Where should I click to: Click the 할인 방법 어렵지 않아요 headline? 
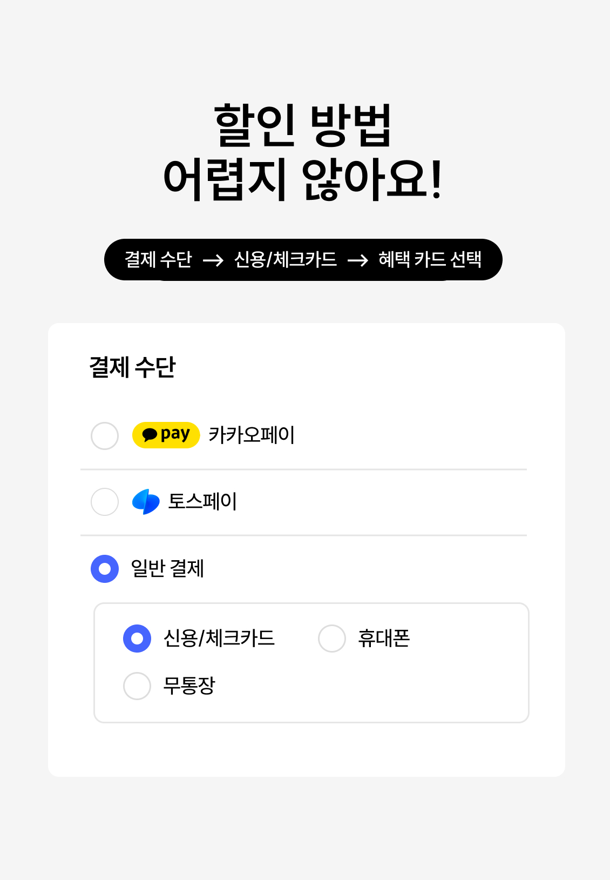pos(303,152)
